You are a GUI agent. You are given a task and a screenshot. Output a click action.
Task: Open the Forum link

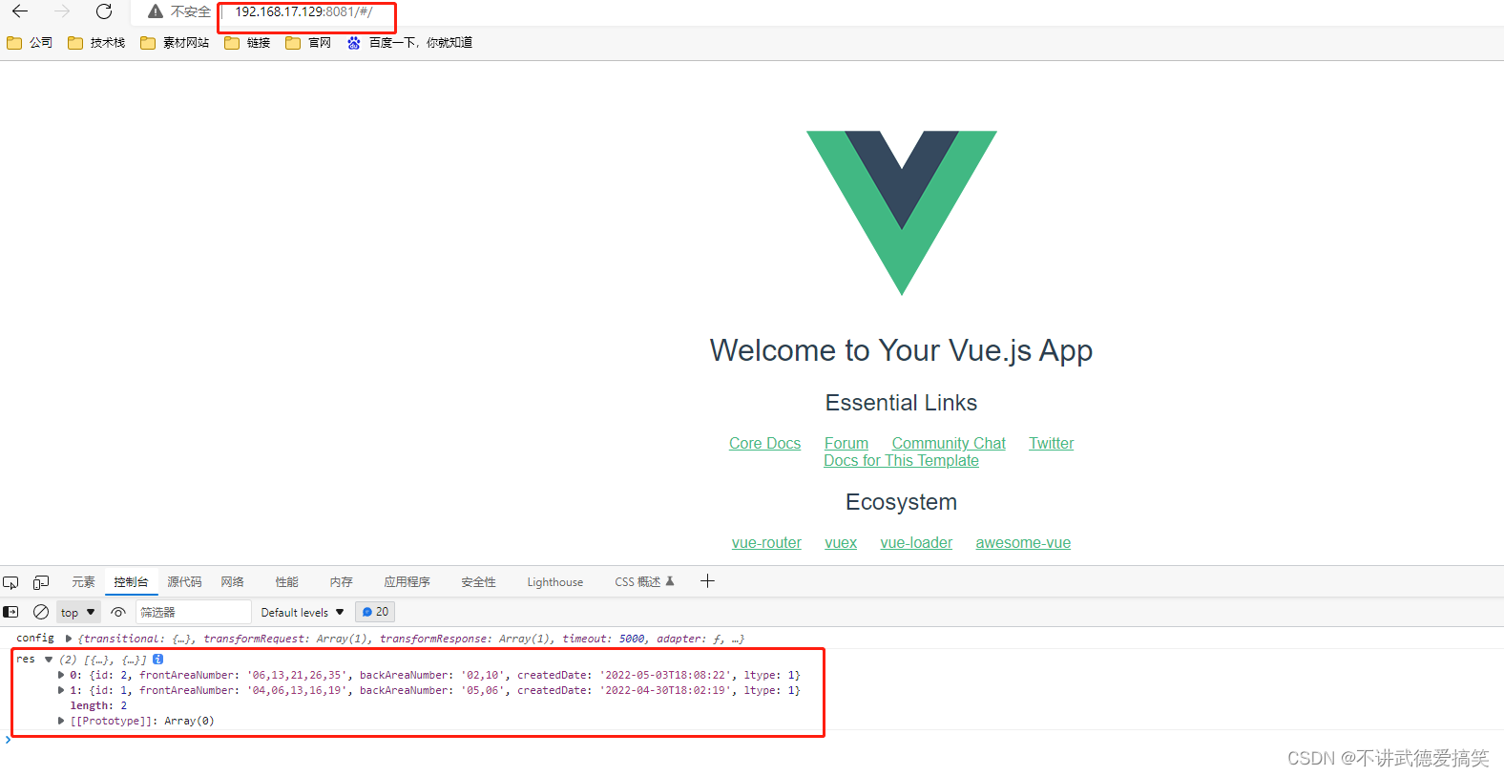[x=846, y=443]
